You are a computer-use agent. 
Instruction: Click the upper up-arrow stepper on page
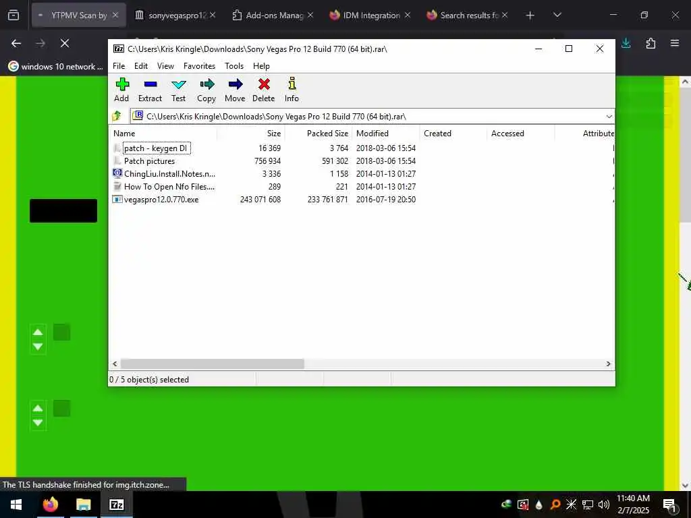click(x=38, y=333)
